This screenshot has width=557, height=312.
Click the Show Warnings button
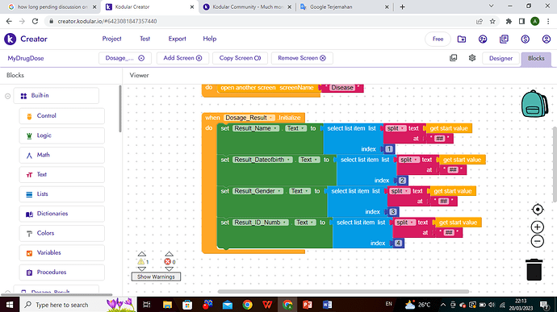pyautogui.click(x=156, y=277)
